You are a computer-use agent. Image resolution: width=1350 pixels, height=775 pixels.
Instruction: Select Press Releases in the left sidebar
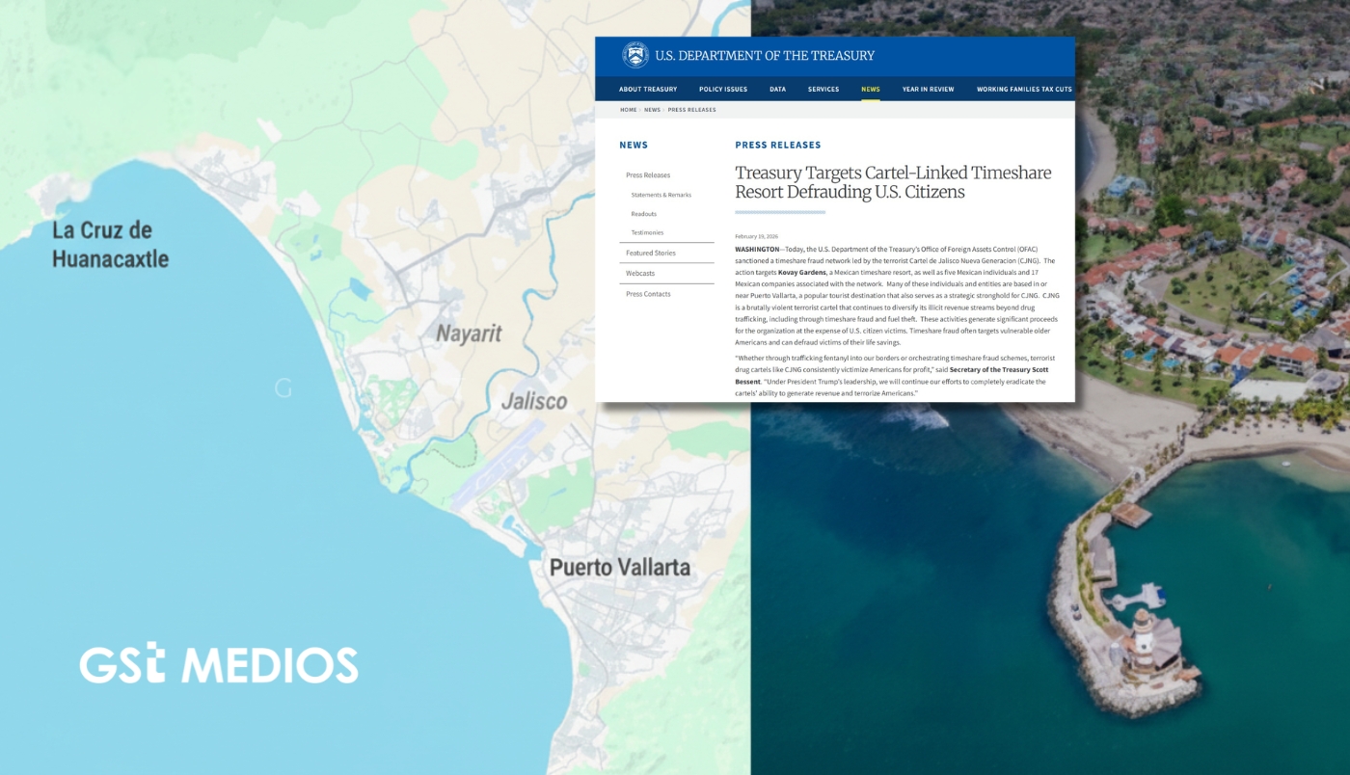[648, 175]
